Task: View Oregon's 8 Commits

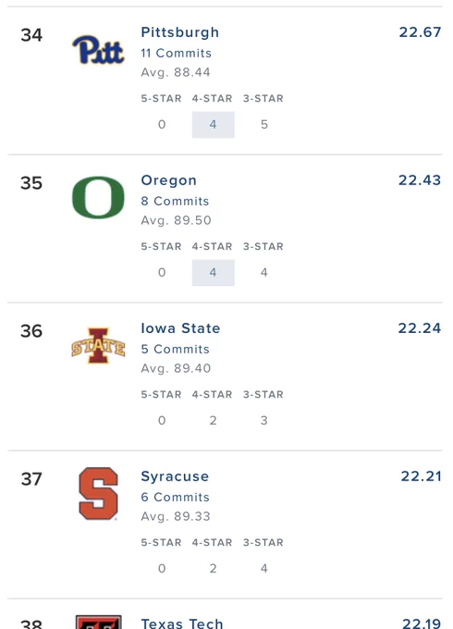Action: (x=175, y=201)
